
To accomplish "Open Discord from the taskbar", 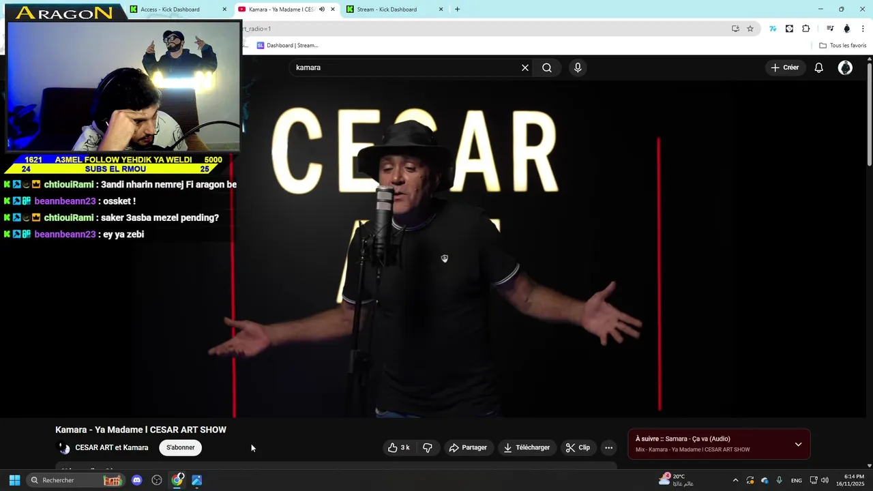I will 136,480.
